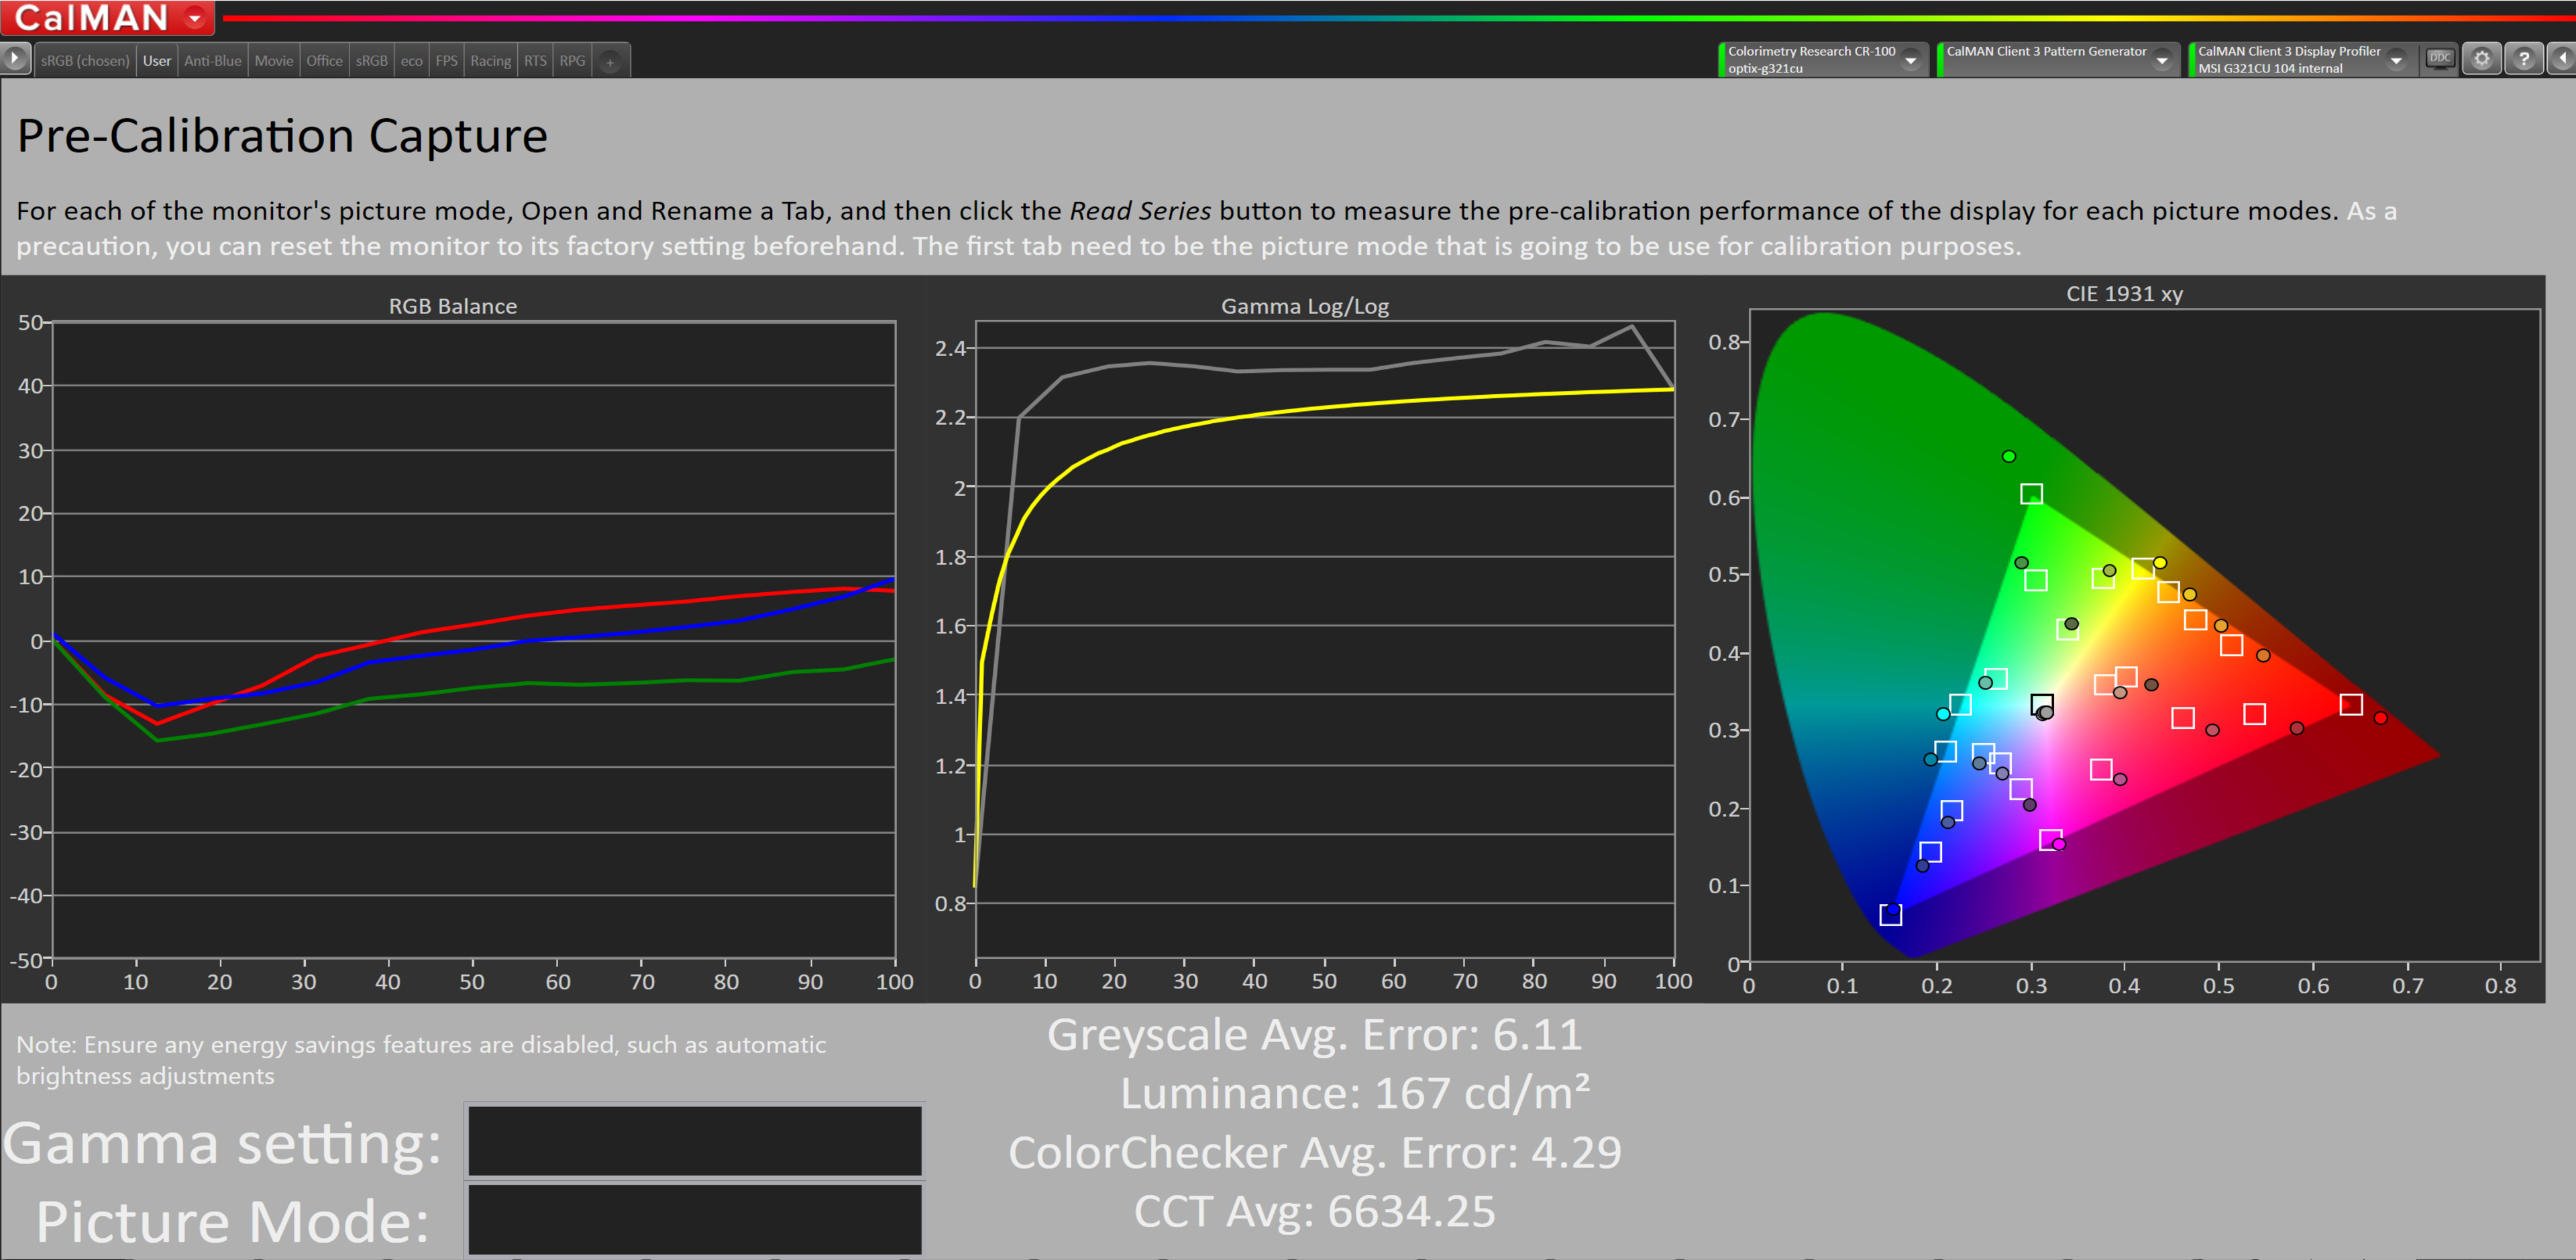The width and height of the screenshot is (2576, 1260).
Task: Click the red primary point on CIE chart
Action: [2380, 718]
